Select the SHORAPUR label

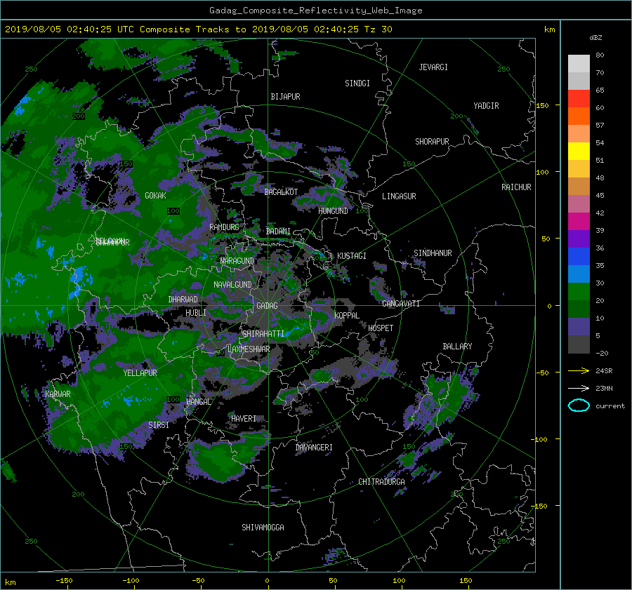point(432,142)
